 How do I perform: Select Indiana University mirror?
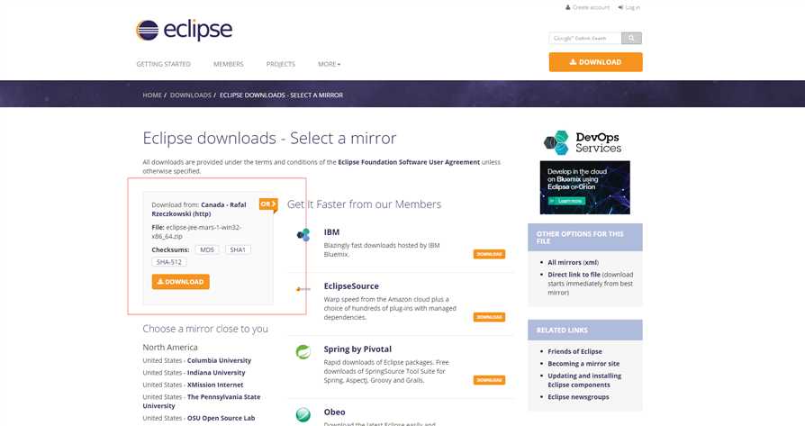pyautogui.click(x=216, y=373)
